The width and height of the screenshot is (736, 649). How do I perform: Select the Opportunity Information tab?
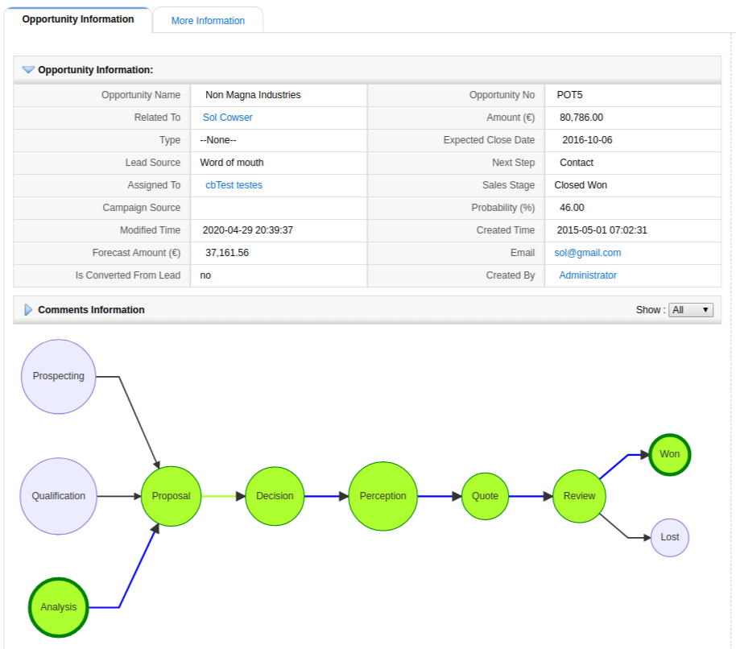pyautogui.click(x=78, y=19)
